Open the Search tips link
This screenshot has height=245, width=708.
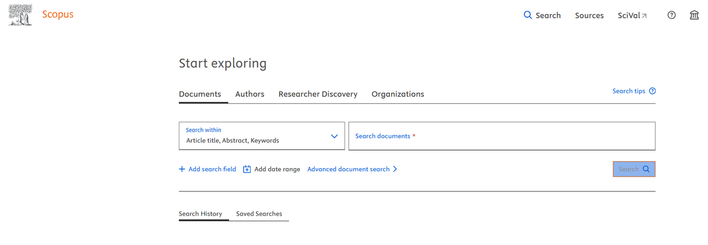coord(628,91)
